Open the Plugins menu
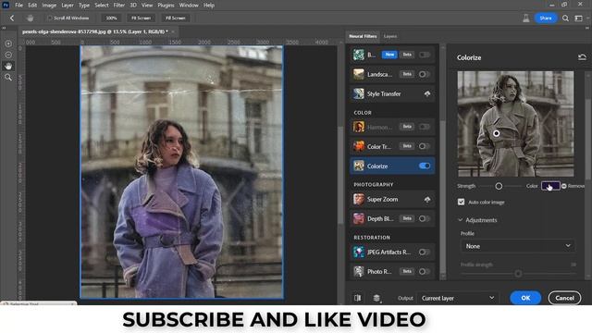The image size is (592, 333). pos(166,6)
